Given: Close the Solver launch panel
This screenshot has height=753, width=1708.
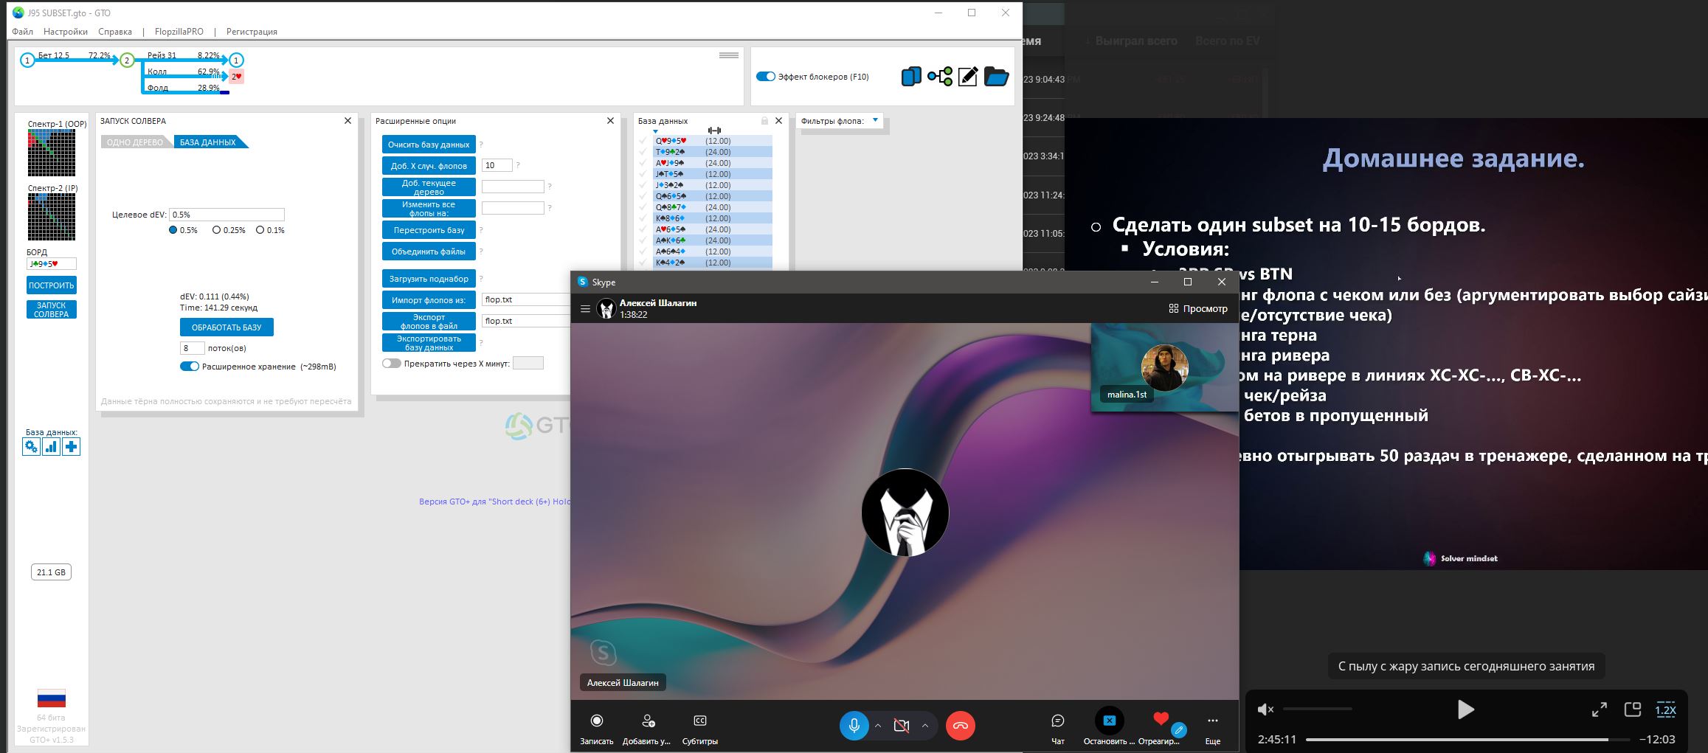Looking at the screenshot, I should click(348, 121).
